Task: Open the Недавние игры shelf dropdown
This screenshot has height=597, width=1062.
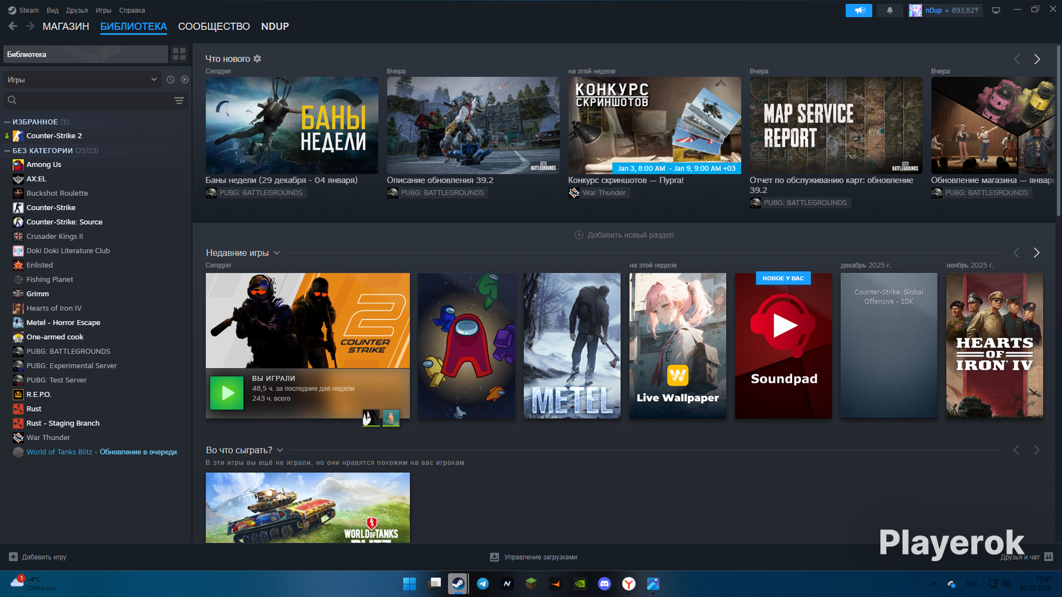Action: pos(277,253)
